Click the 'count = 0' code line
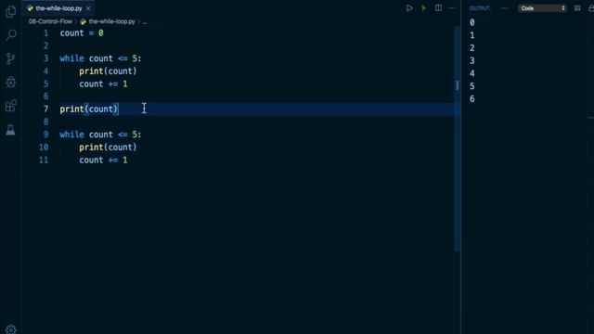The image size is (594, 334). pyautogui.click(x=82, y=33)
